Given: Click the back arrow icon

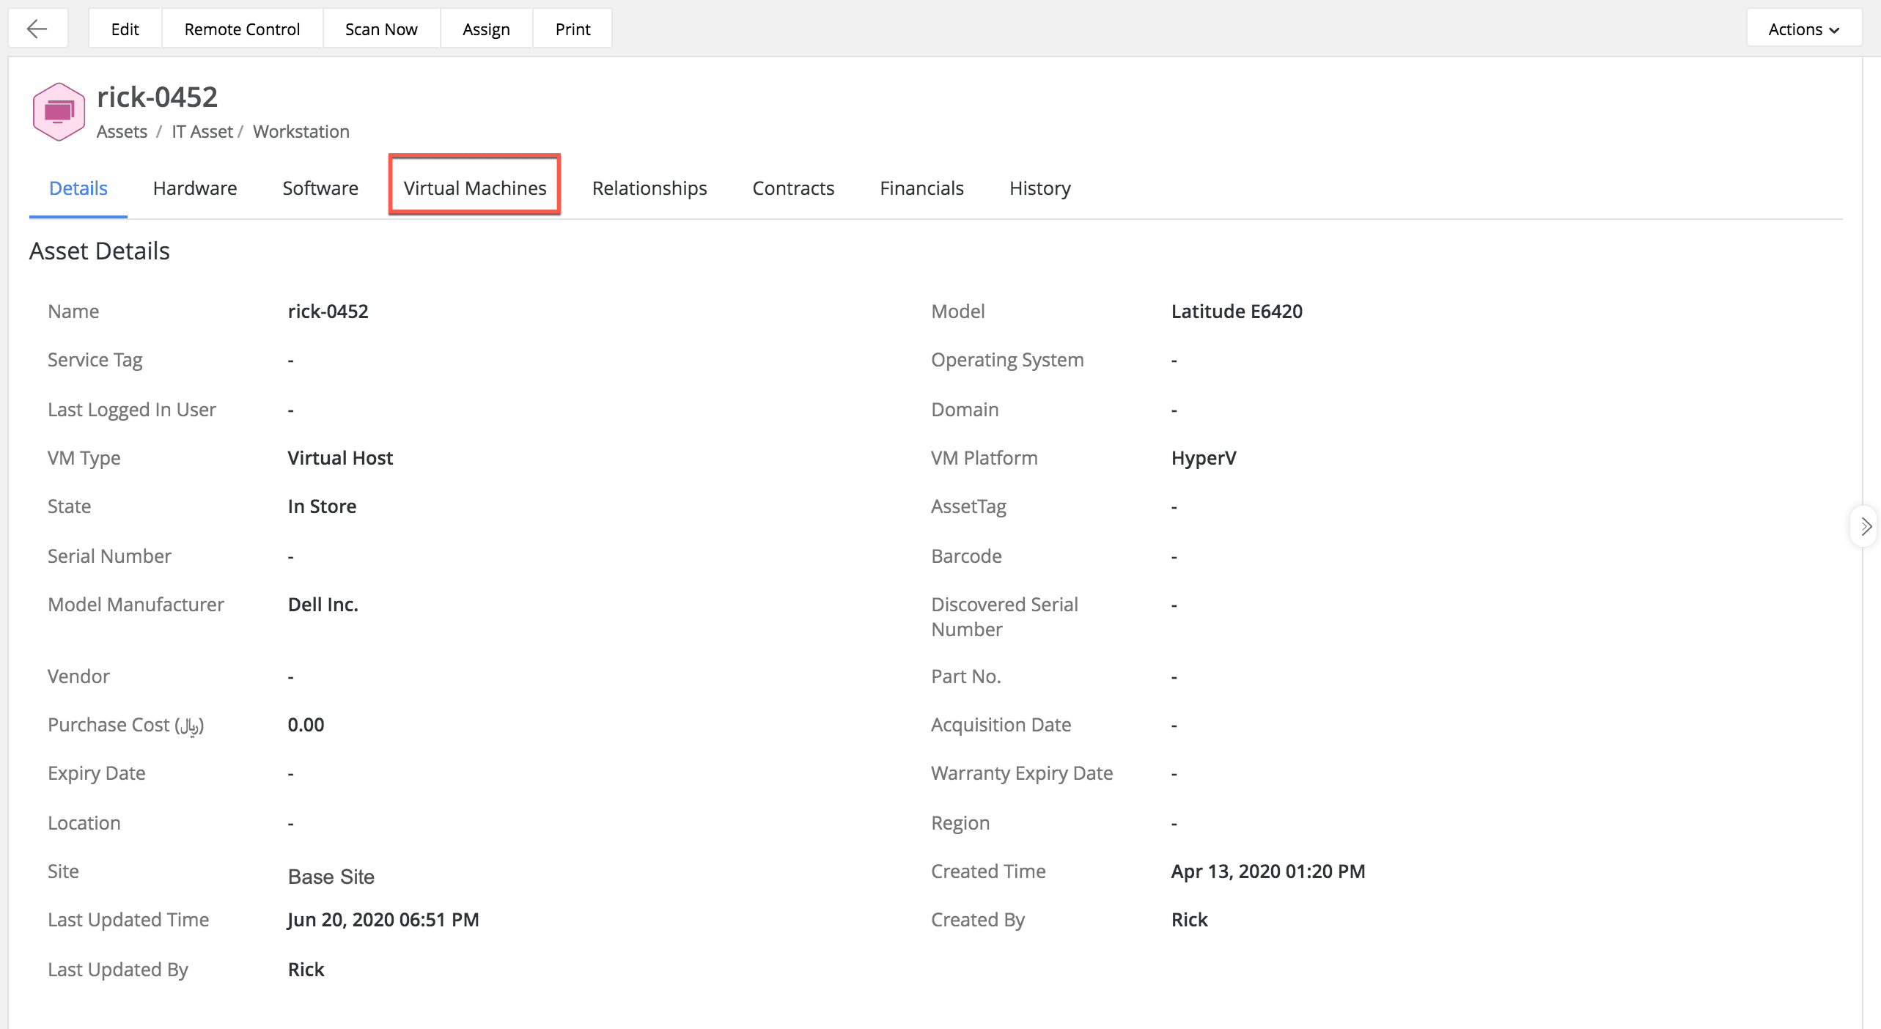Looking at the screenshot, I should [37, 29].
